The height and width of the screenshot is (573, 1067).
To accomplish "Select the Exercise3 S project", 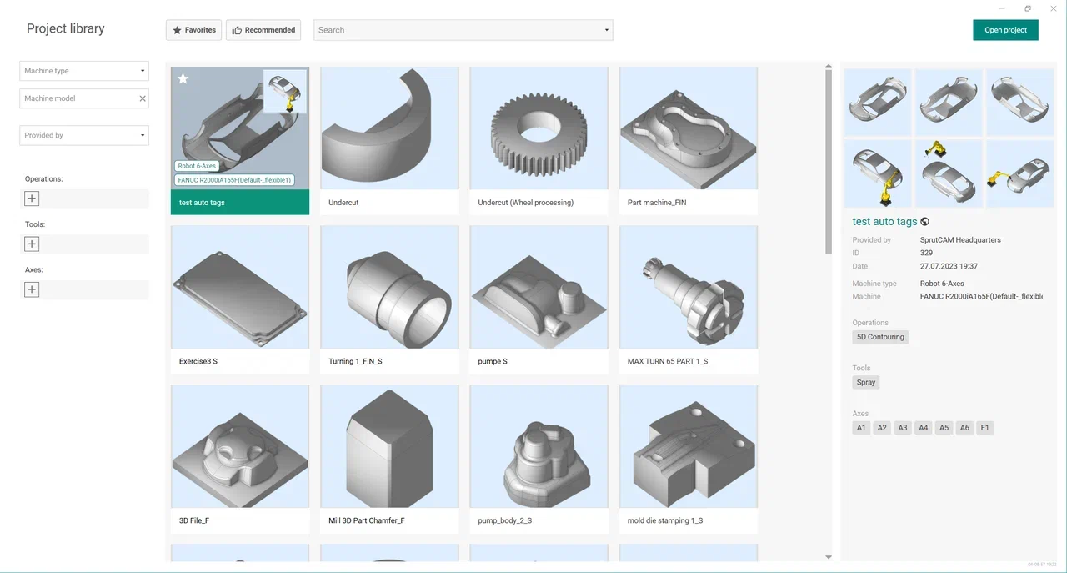I will 240,299.
